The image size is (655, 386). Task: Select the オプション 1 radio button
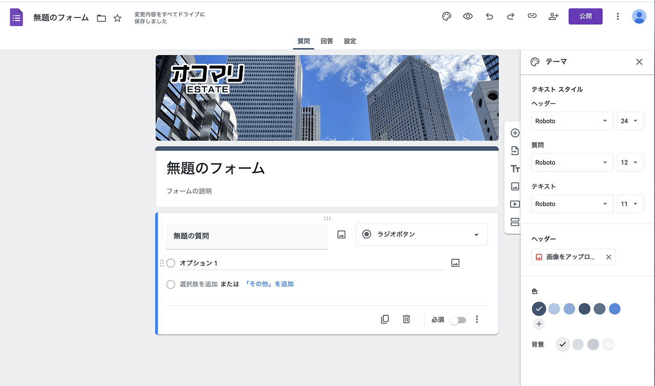(171, 263)
